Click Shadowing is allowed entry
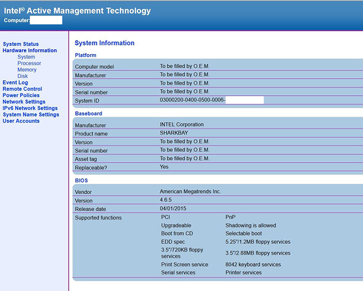This screenshot has height=291, width=363. tap(250, 225)
